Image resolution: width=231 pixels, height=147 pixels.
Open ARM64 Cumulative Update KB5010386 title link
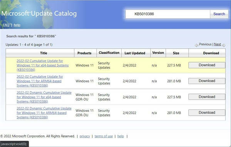40,81
